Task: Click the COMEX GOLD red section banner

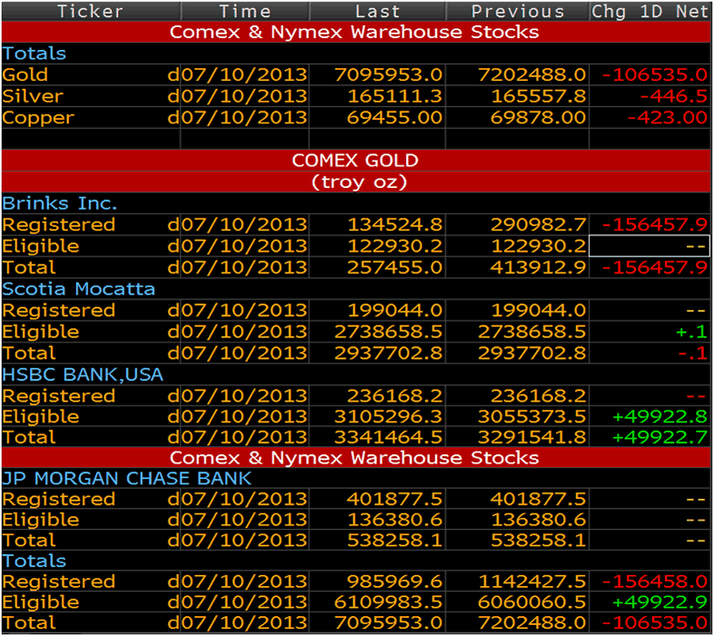Action: click(x=355, y=161)
